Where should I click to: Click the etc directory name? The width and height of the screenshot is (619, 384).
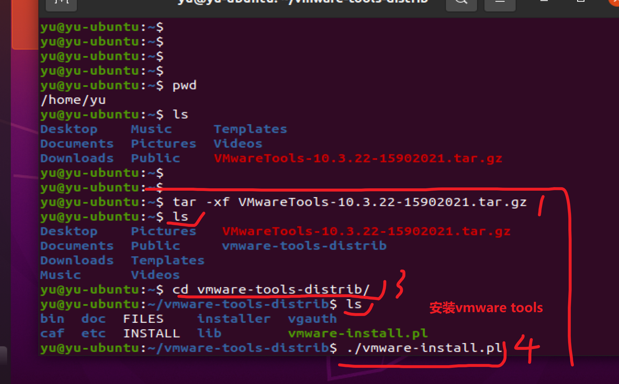[x=93, y=333]
